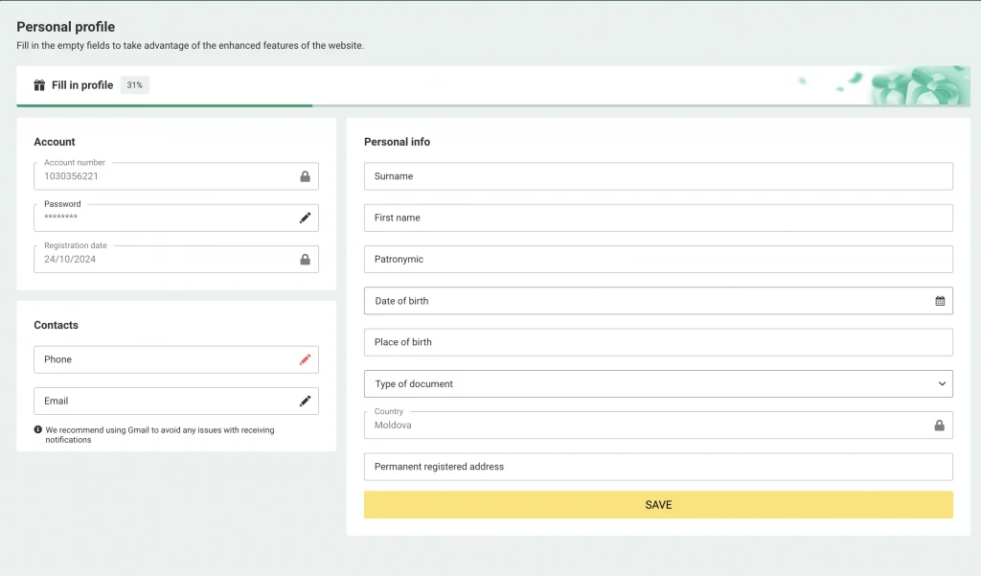Screen dimensions: 981x576
Task: Click the gift icon beside Fill in profile
Action: click(39, 85)
